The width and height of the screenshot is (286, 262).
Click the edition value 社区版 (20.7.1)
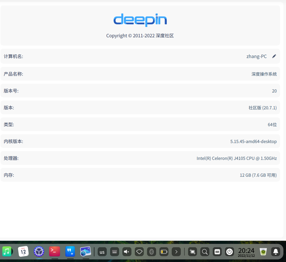click(x=262, y=108)
